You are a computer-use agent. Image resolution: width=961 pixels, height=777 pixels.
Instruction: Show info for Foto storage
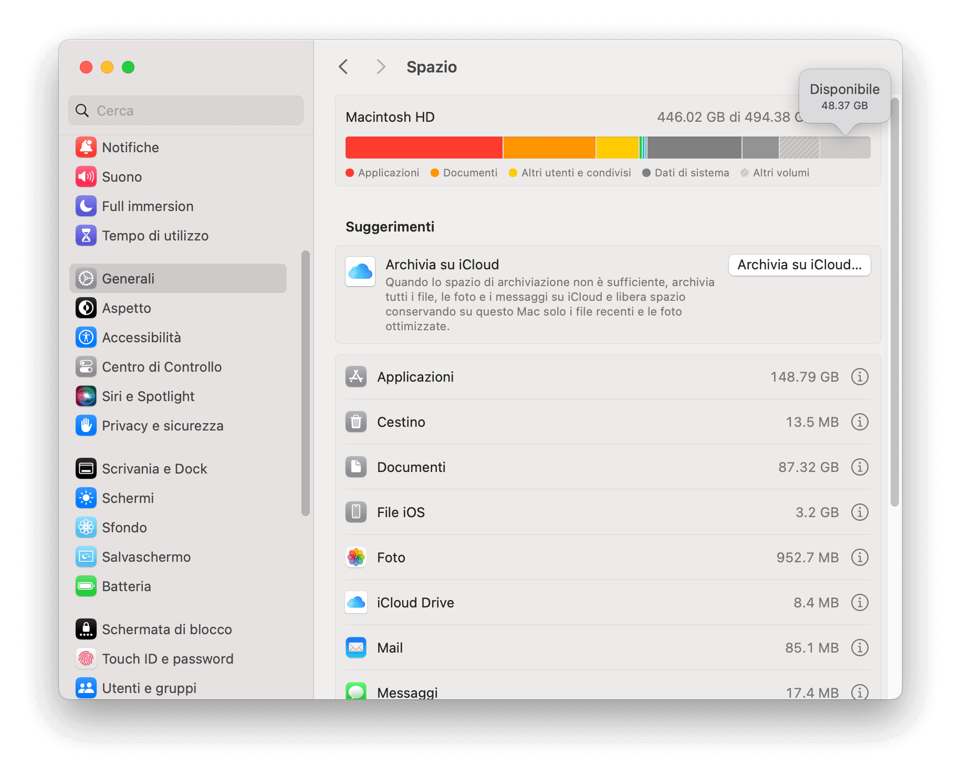pyautogui.click(x=860, y=558)
